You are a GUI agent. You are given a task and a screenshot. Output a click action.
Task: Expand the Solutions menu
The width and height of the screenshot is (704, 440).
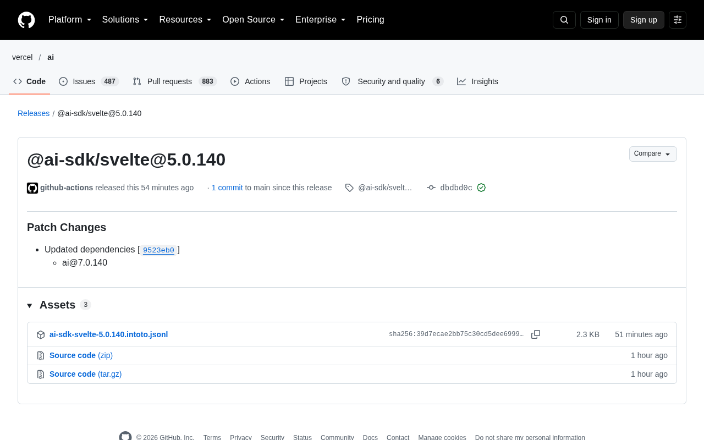tap(125, 20)
